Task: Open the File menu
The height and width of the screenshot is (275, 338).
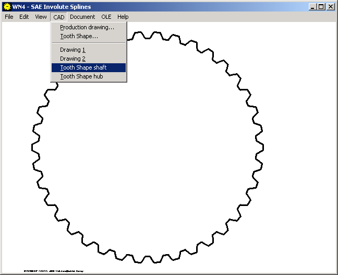Action: click(9, 17)
